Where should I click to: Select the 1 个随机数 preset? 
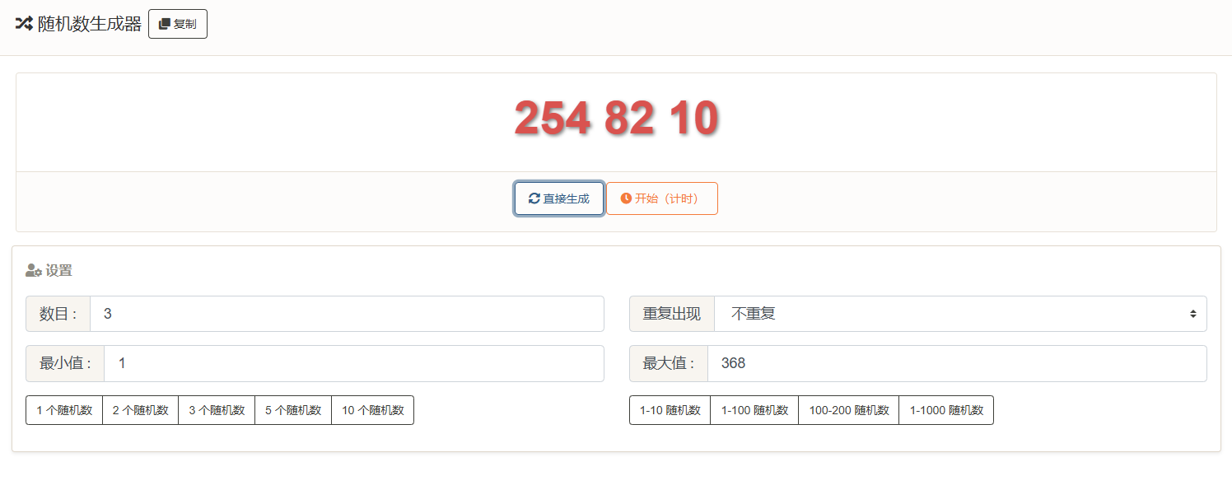point(64,410)
